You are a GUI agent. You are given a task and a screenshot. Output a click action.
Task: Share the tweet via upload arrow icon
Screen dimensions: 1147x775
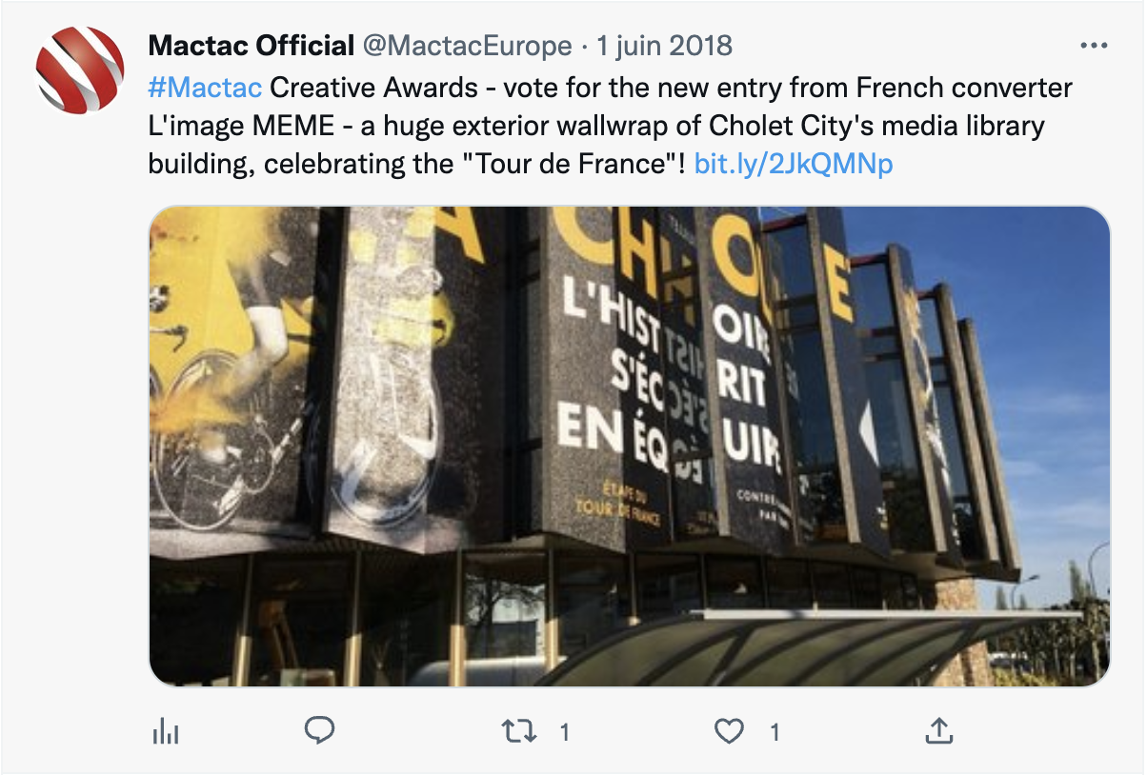[938, 731]
